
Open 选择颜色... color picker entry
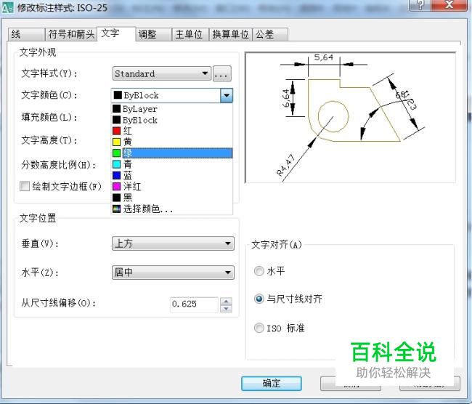[x=172, y=209]
